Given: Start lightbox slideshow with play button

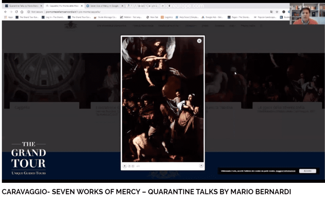Looking at the screenshot, I should click(125, 166).
